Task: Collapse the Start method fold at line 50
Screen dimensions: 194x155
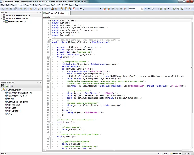Action: [50, 122]
